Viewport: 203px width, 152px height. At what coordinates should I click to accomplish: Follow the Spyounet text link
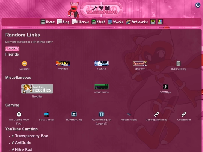point(140,69)
